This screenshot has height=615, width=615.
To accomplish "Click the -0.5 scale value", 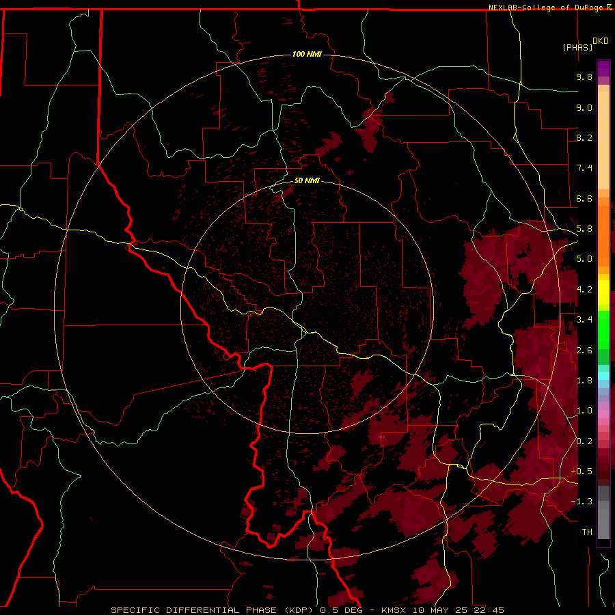I will tap(582, 471).
